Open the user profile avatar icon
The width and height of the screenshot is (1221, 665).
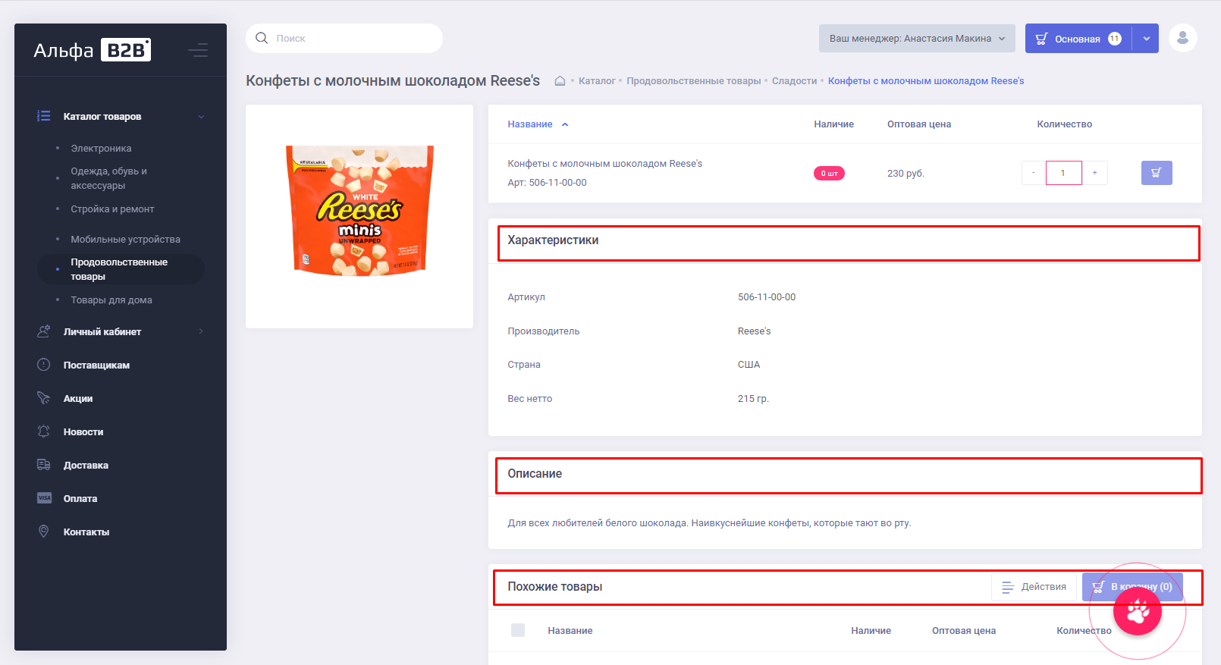coord(1182,38)
